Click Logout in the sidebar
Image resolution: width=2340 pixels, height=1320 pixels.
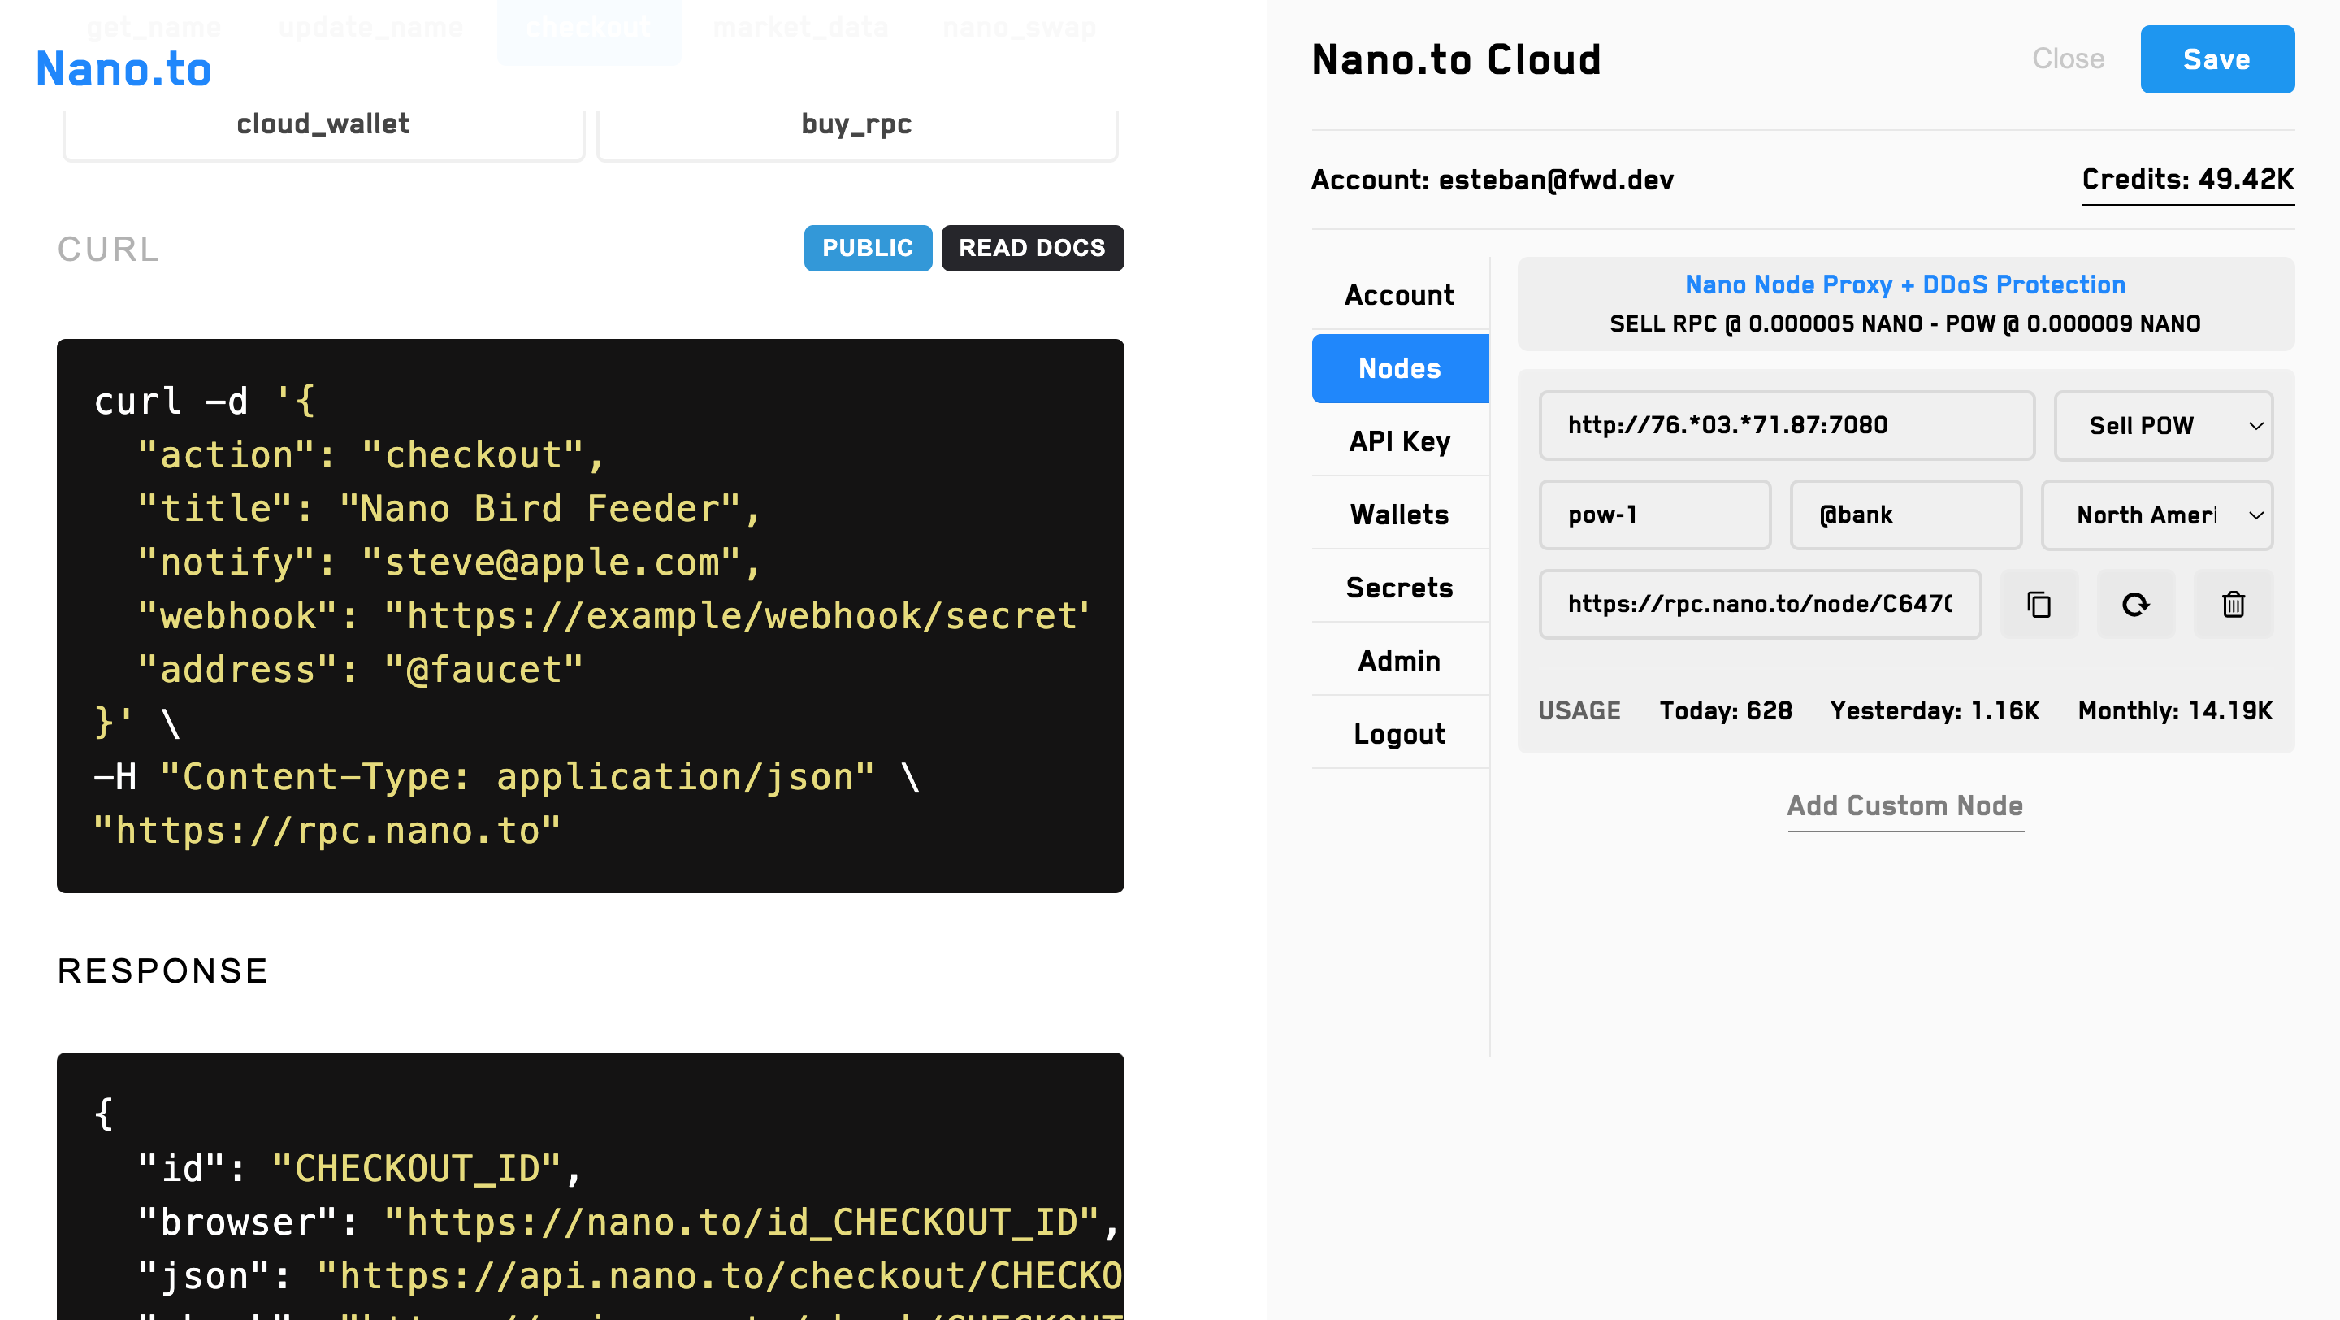[1399, 734]
